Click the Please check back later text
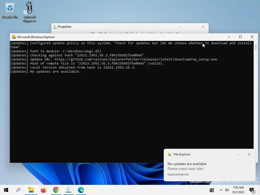The image size is (260, 195). 186,169
